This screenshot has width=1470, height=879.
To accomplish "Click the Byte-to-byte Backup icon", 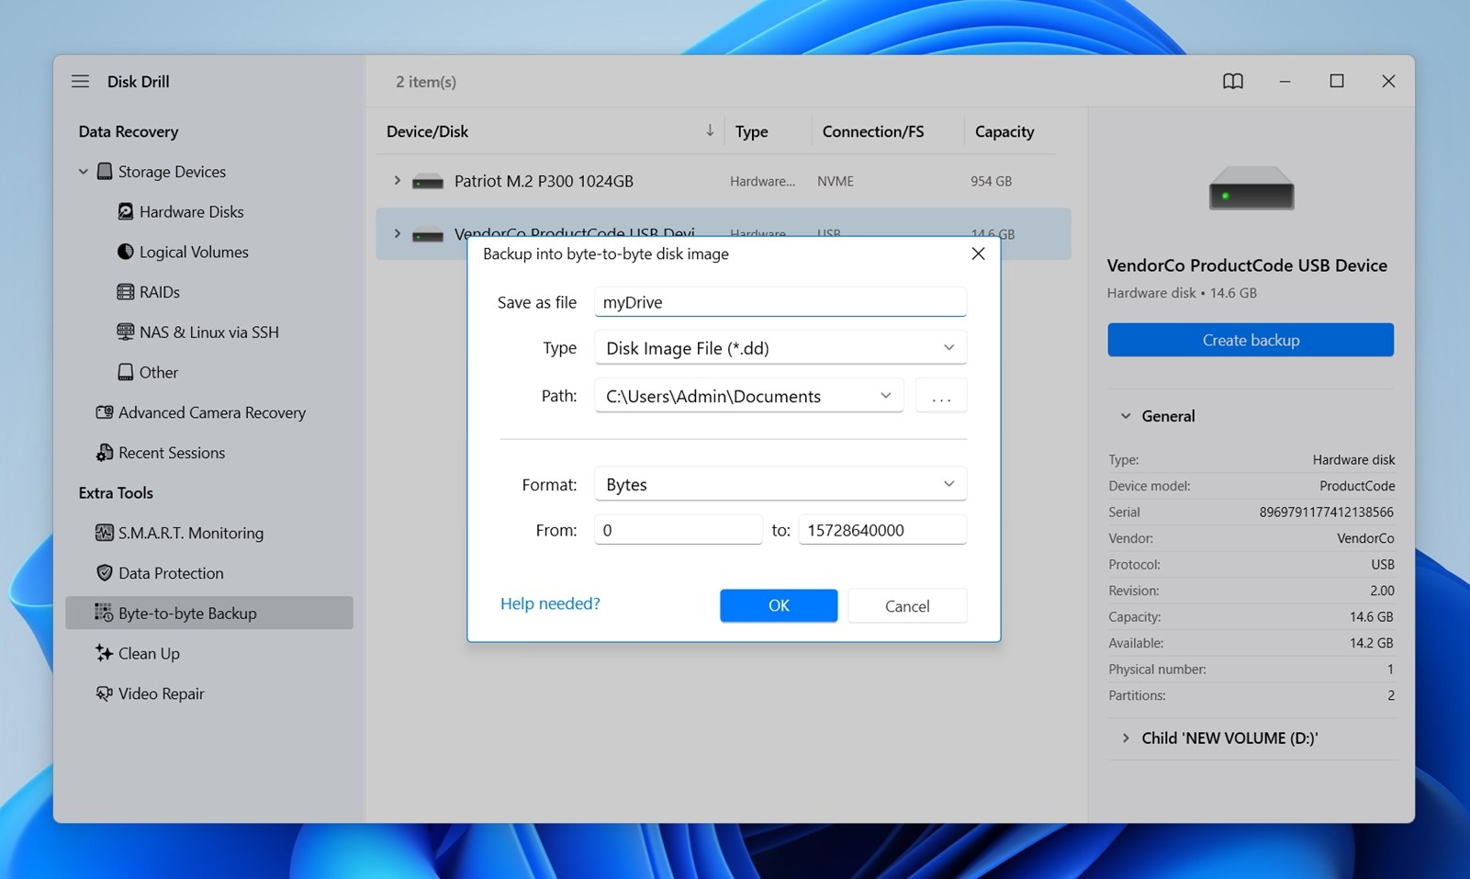I will 104,613.
